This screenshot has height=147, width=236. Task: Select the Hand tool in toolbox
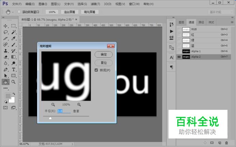[x=5, y=82]
